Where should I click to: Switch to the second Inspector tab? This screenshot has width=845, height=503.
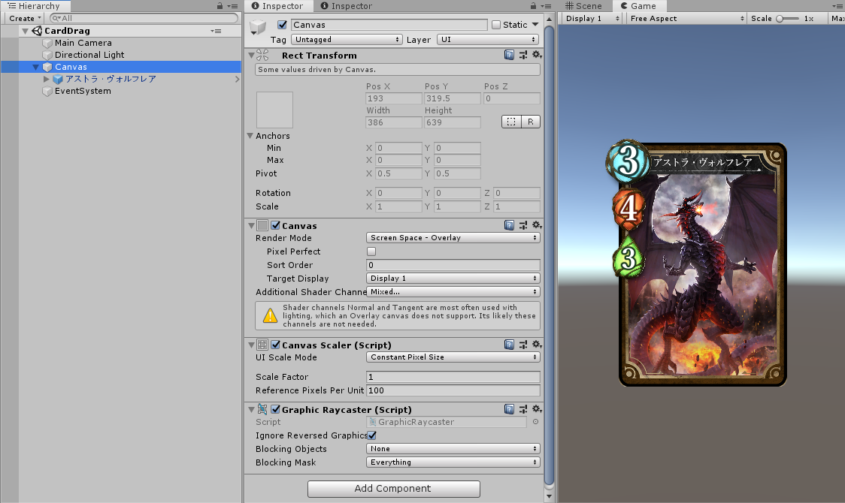(x=346, y=6)
